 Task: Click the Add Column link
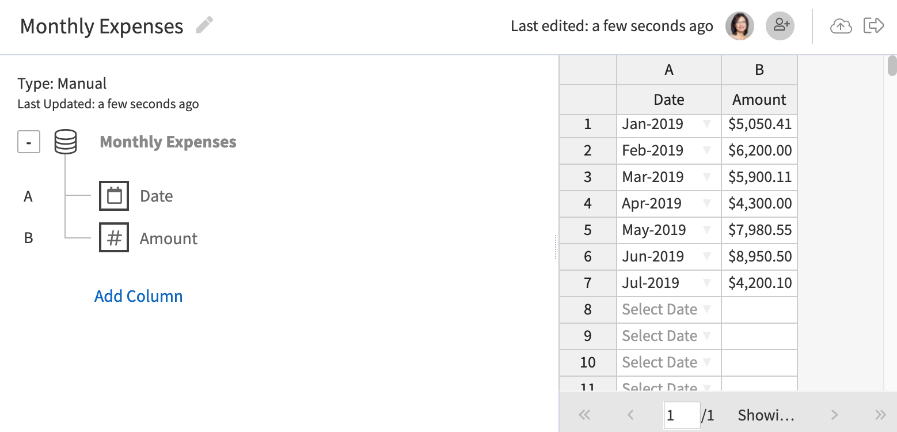138,295
